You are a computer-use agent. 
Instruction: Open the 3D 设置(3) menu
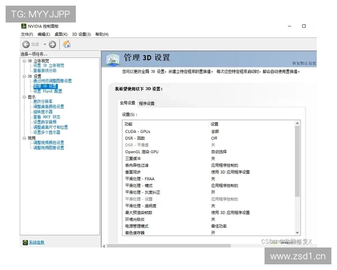81,34
